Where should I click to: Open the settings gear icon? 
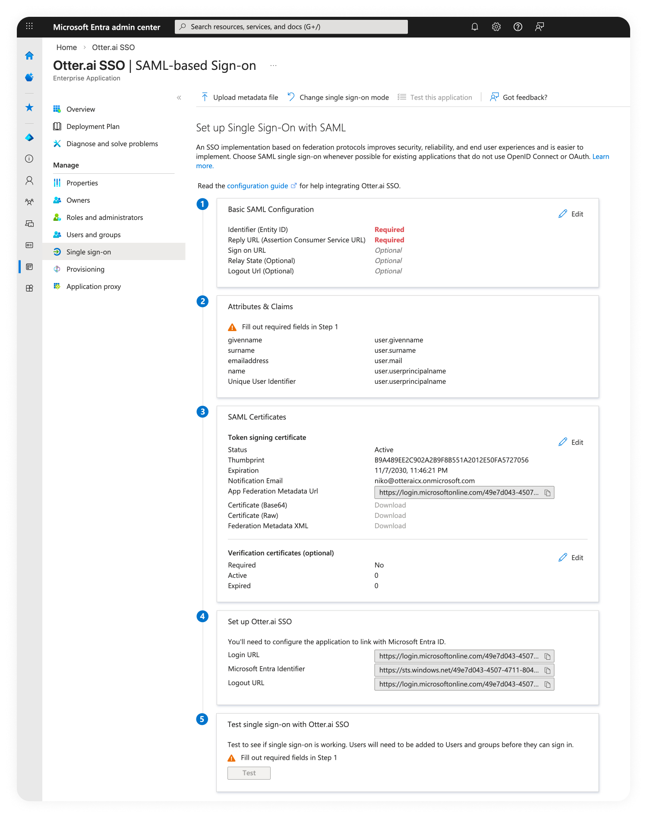tap(496, 27)
